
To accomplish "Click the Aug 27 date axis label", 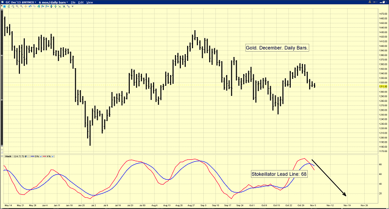I will coord(191,206).
